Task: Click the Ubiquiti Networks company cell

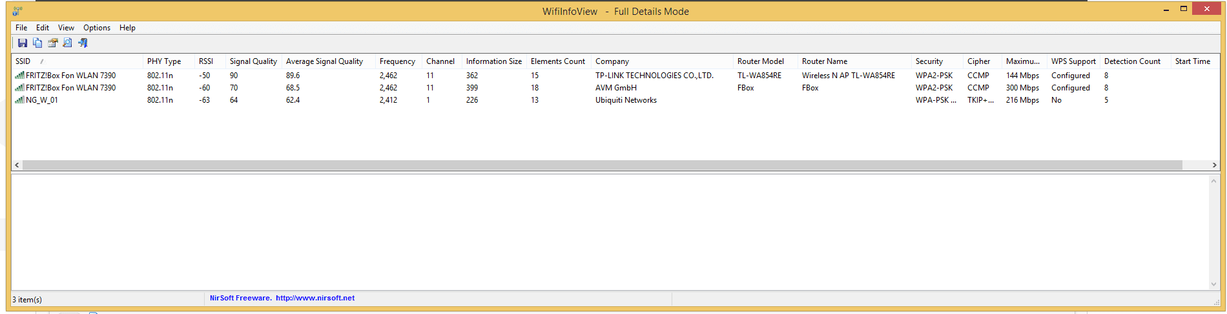Action: point(626,100)
